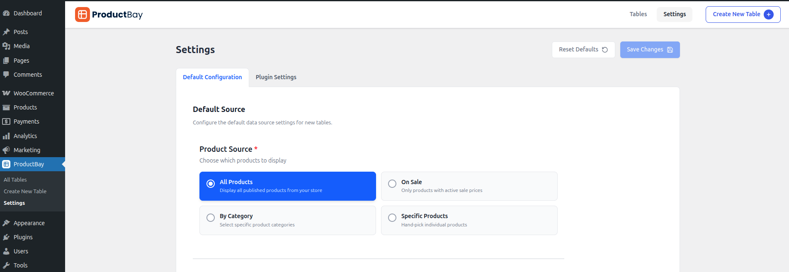The width and height of the screenshot is (789, 272).
Task: Click the orange ProductBay logo icon
Action: click(x=83, y=15)
